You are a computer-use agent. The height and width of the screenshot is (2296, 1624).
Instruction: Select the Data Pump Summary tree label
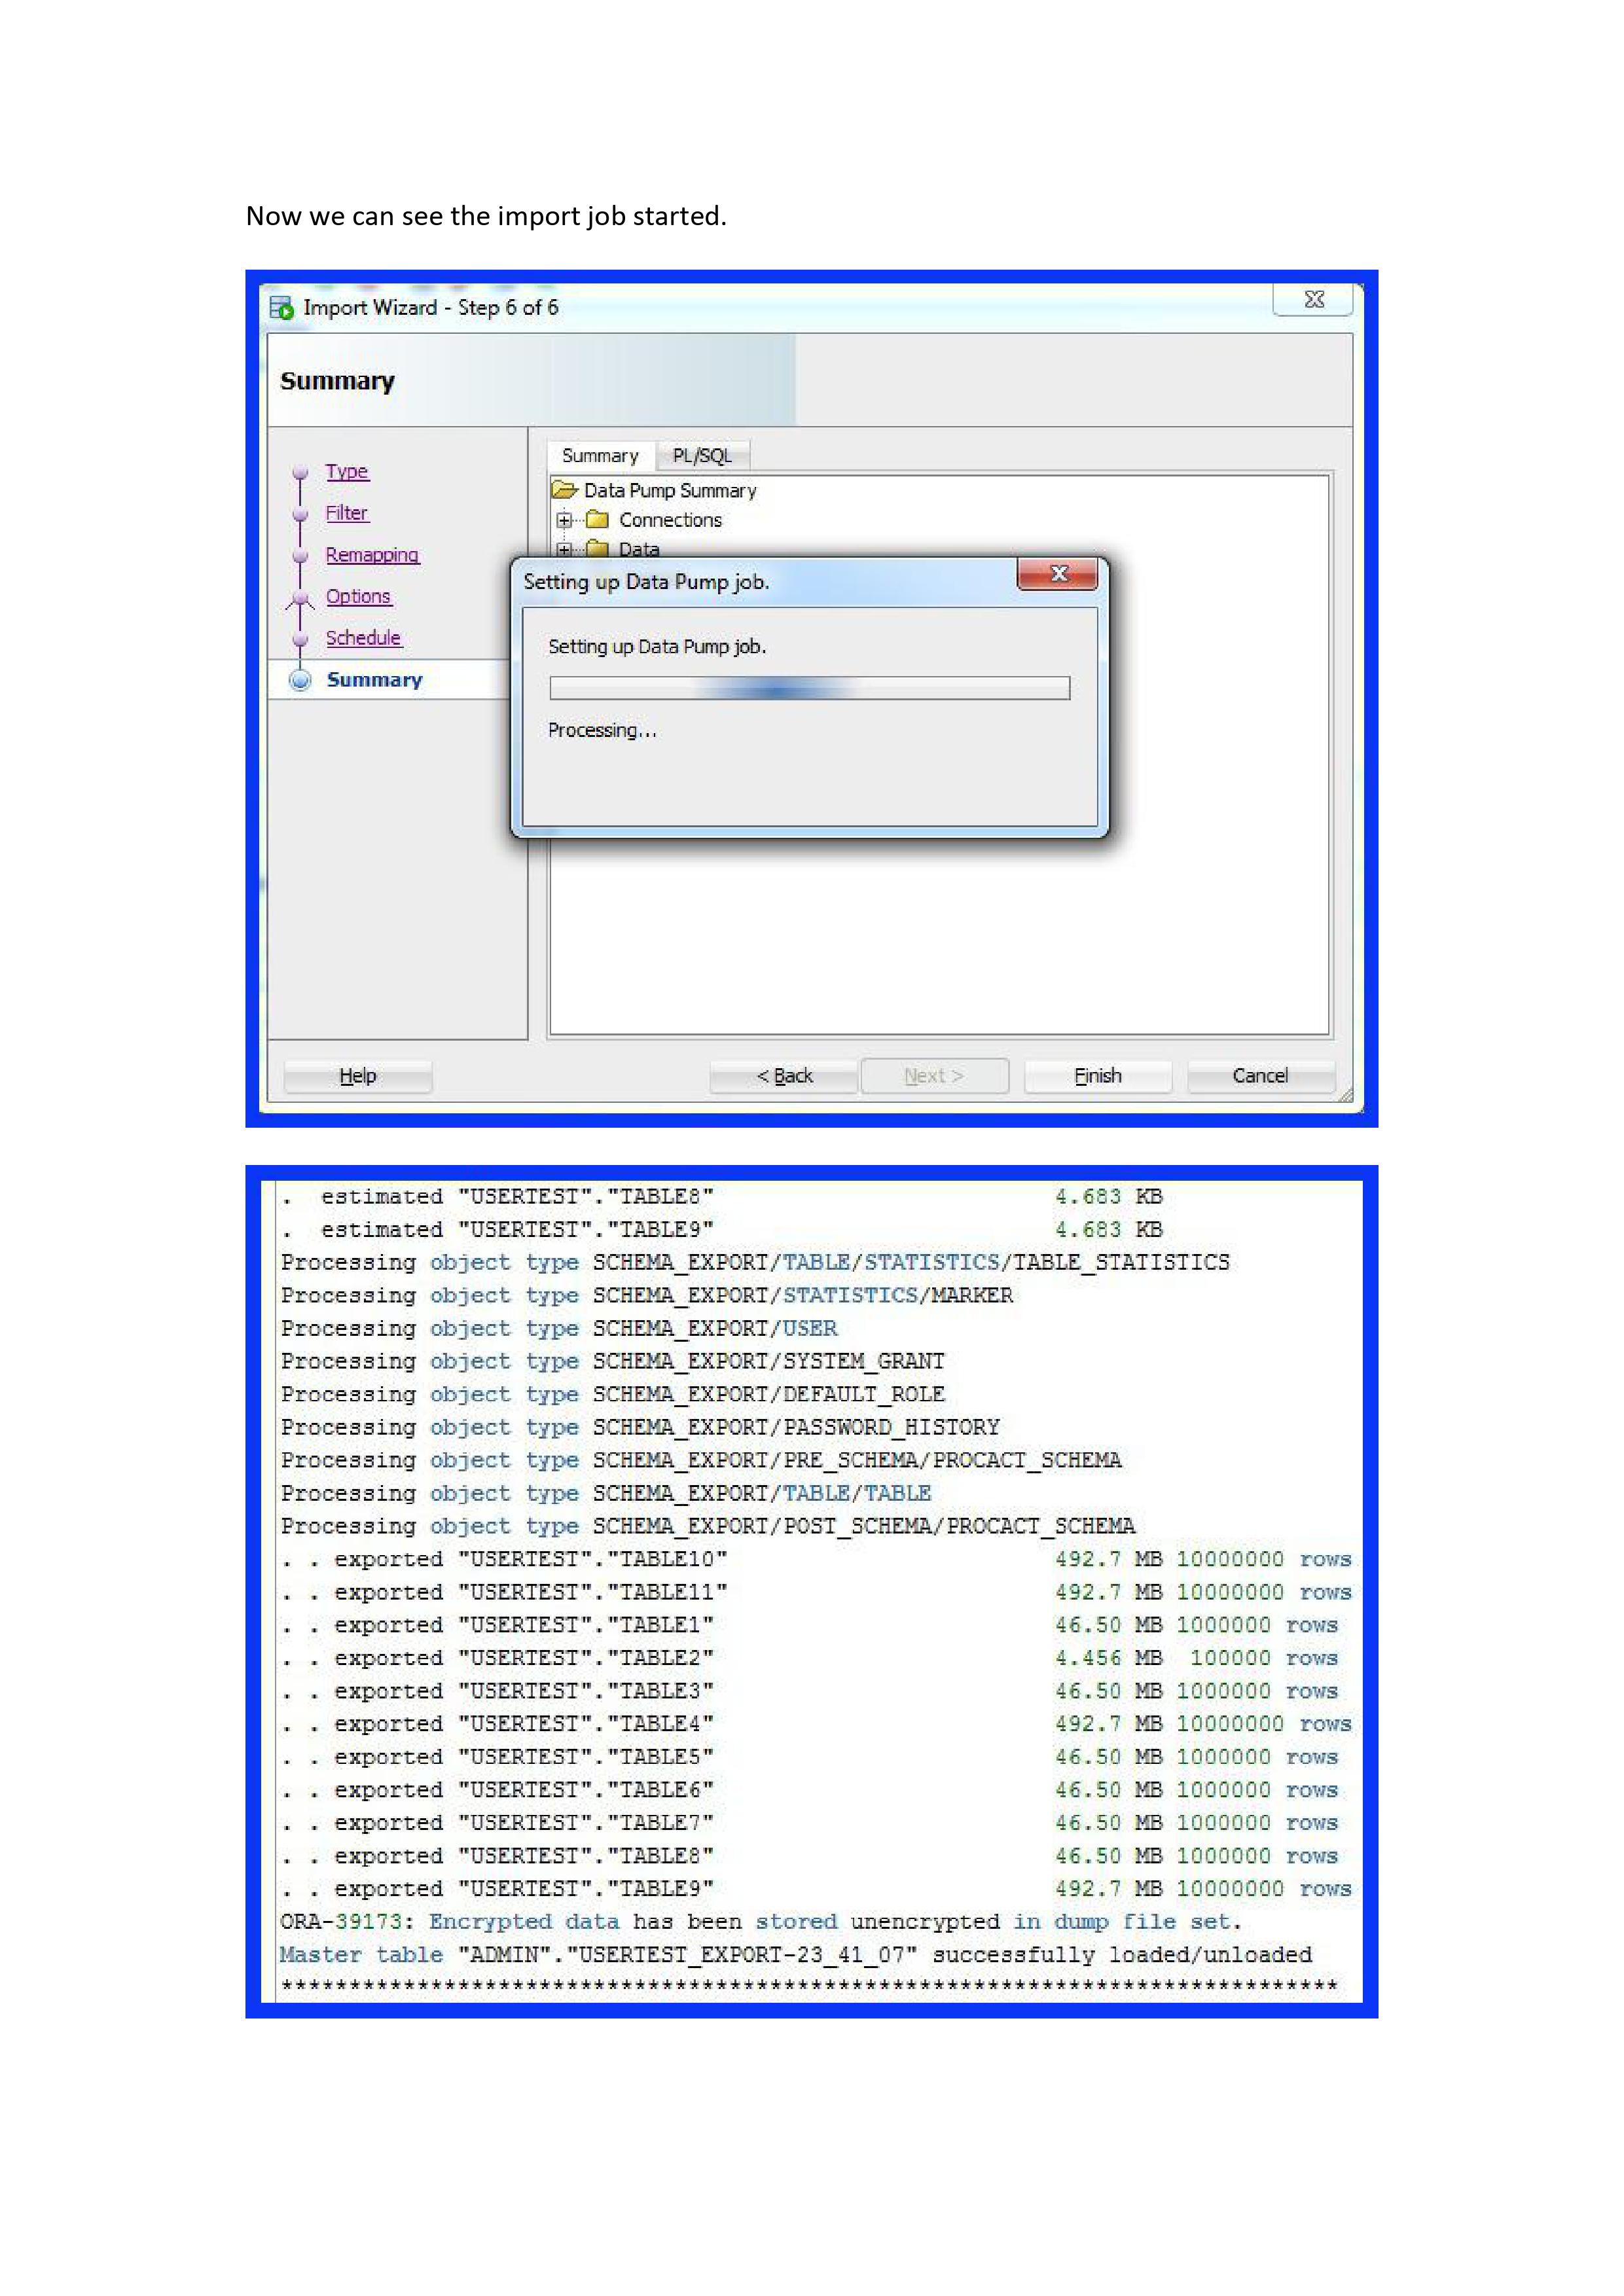(x=670, y=491)
